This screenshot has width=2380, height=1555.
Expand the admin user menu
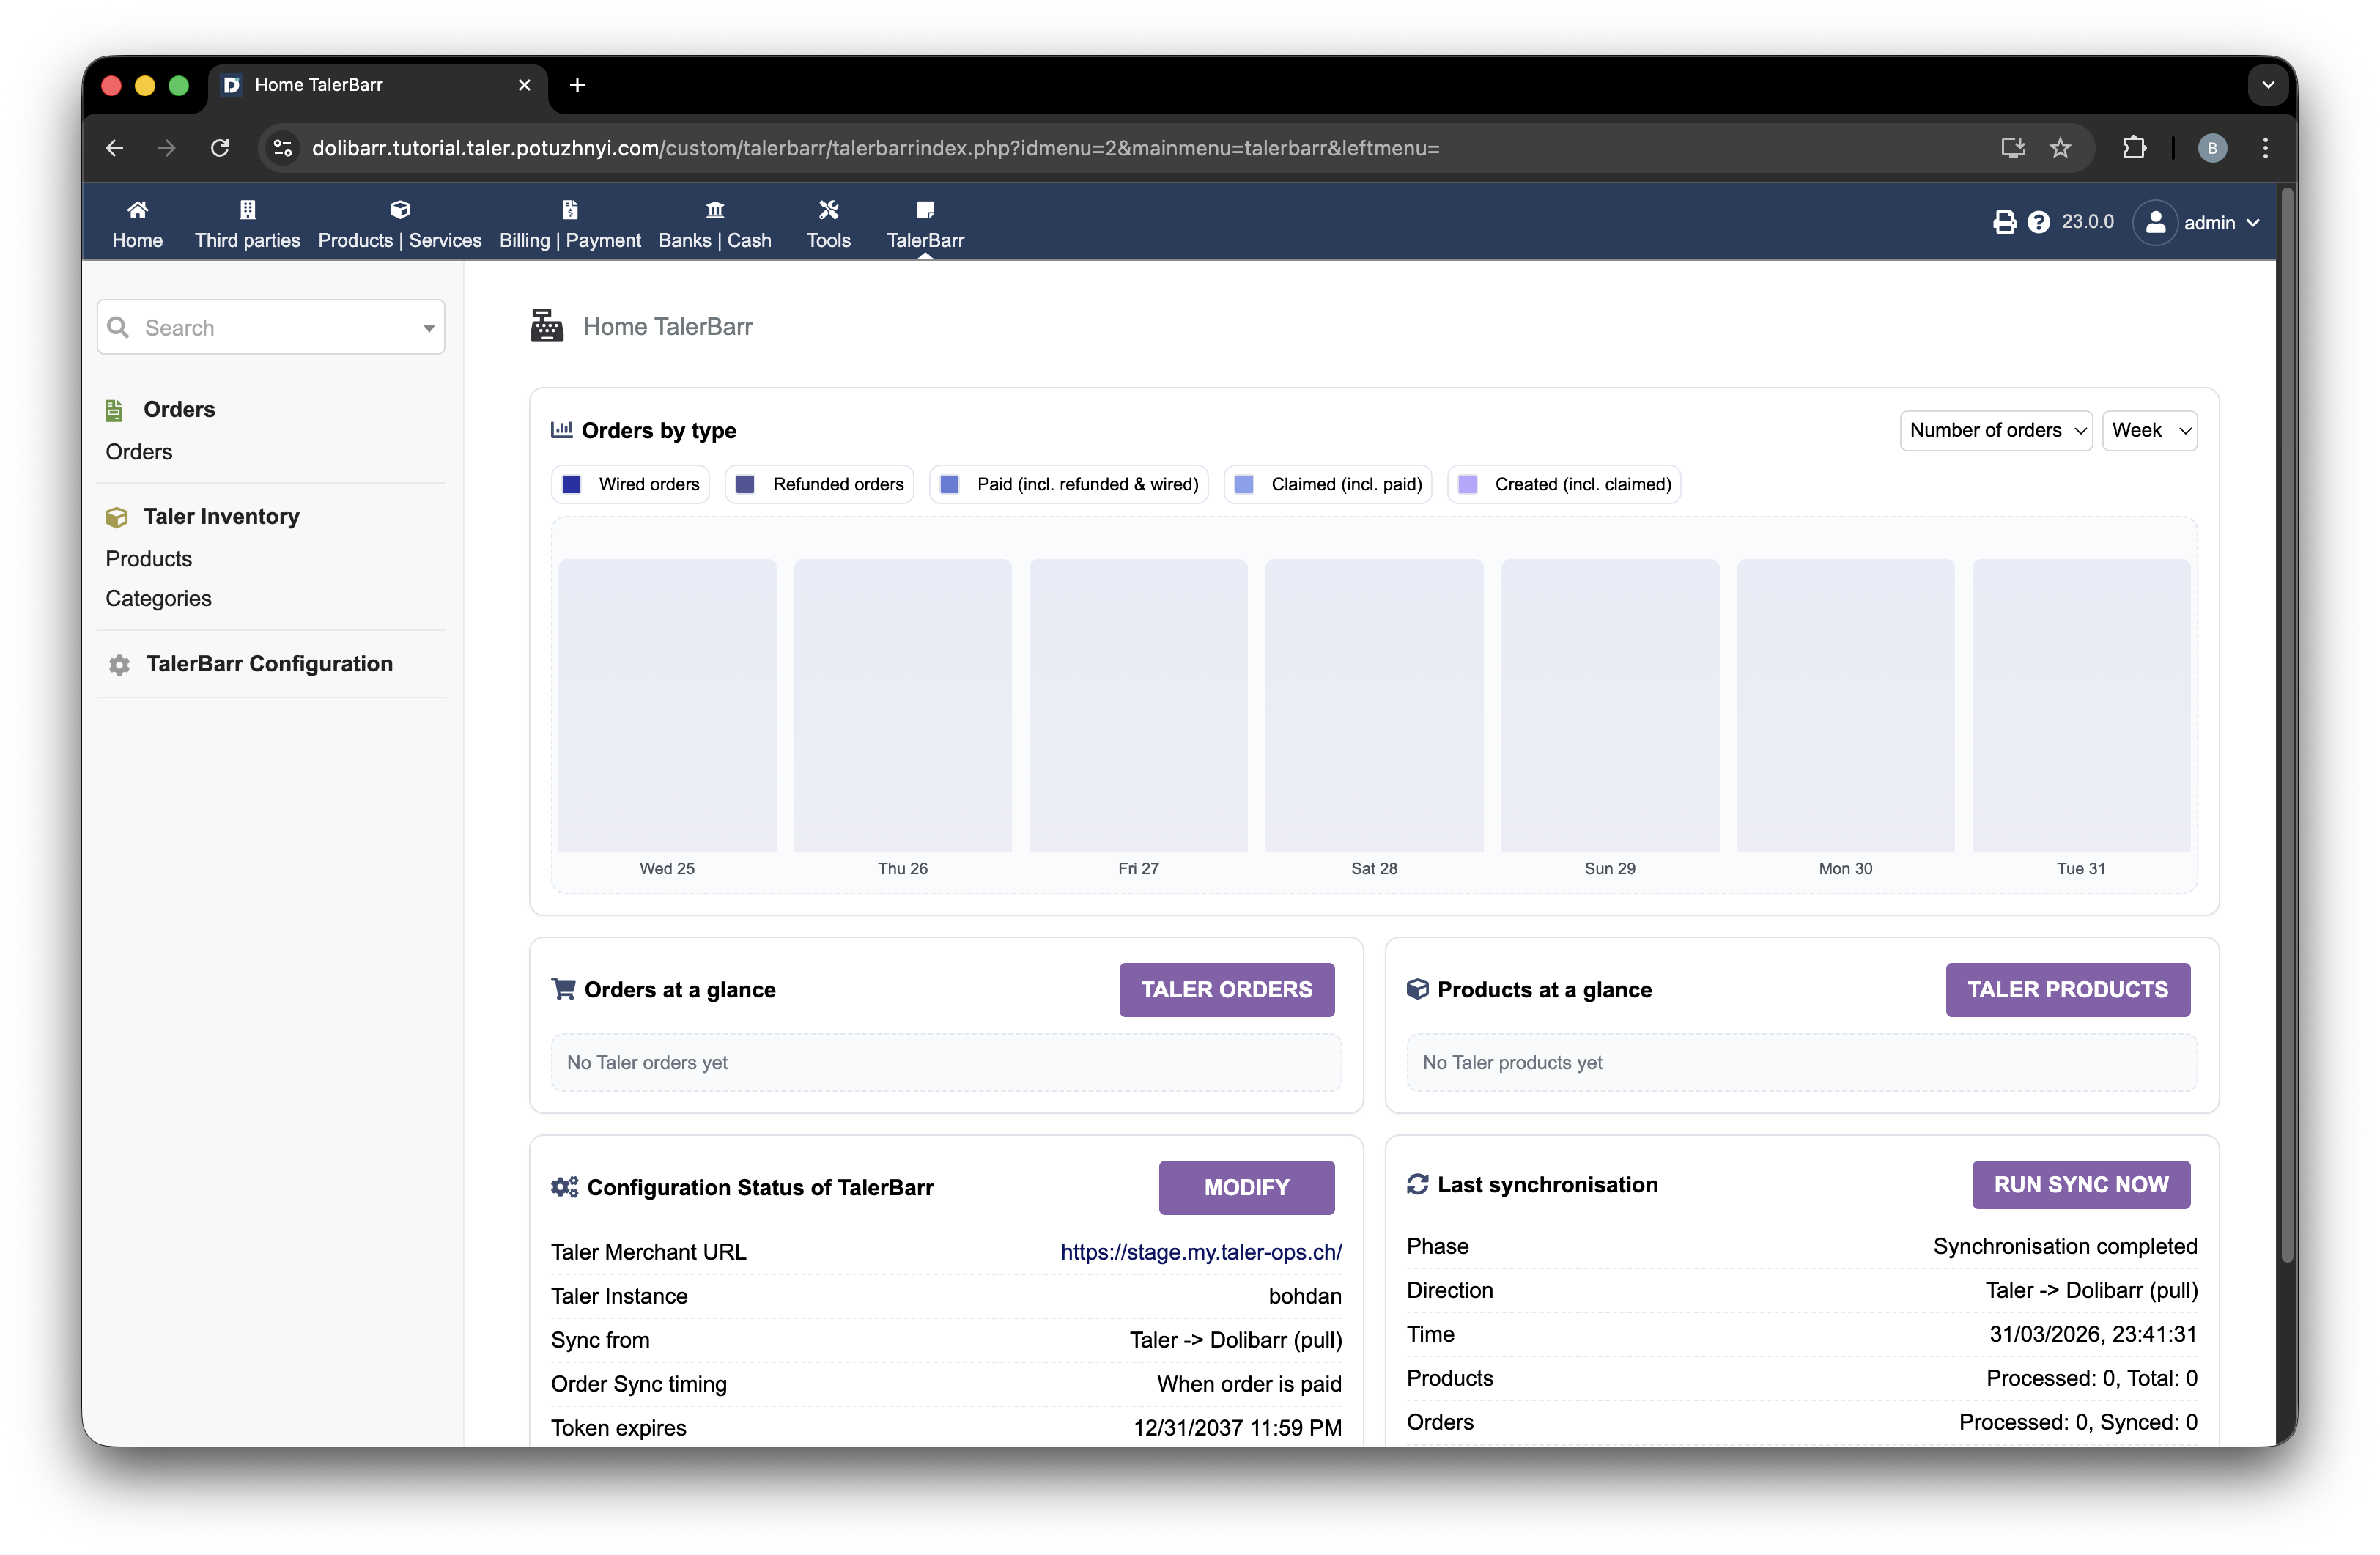coord(2198,223)
